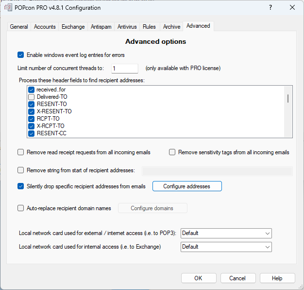Open the Accounts tab
304x290 pixels.
45,27
